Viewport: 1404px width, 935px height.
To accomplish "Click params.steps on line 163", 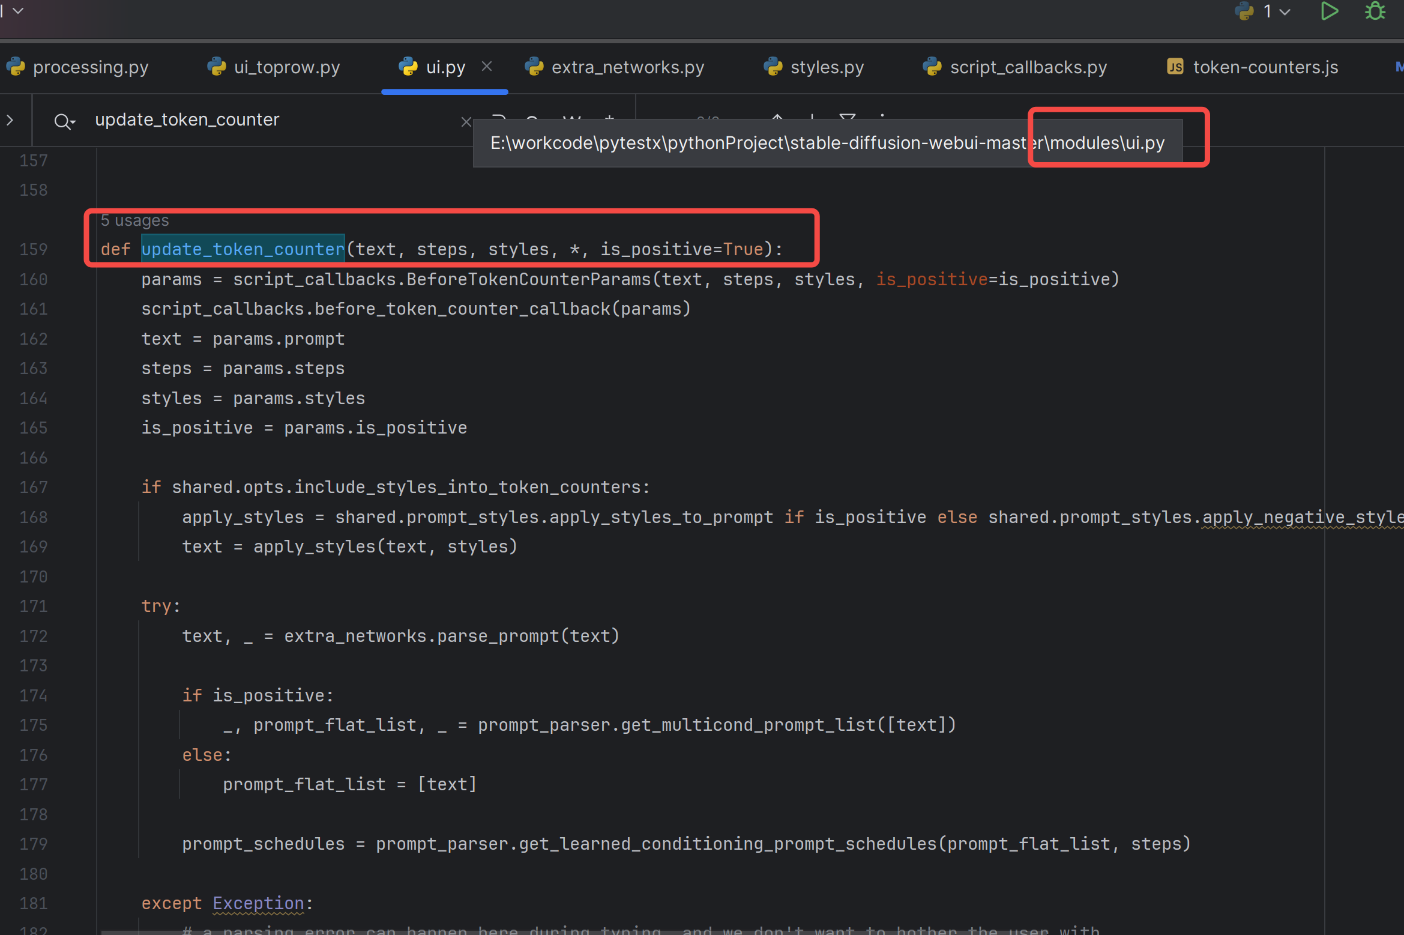I will [x=284, y=368].
